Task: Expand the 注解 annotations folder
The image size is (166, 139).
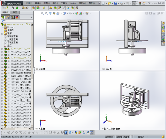Action: pyautogui.click(x=2, y=34)
